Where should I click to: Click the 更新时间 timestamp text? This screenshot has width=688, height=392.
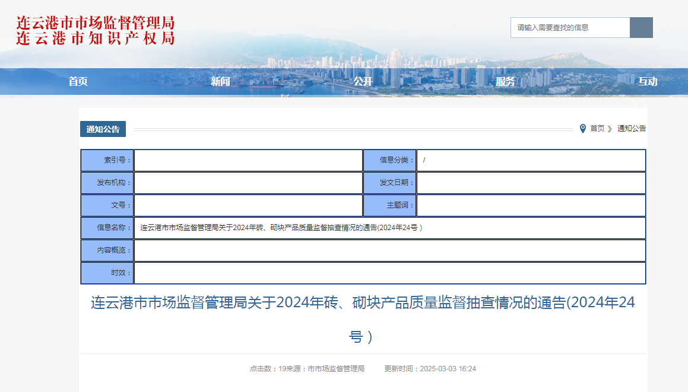(430, 369)
